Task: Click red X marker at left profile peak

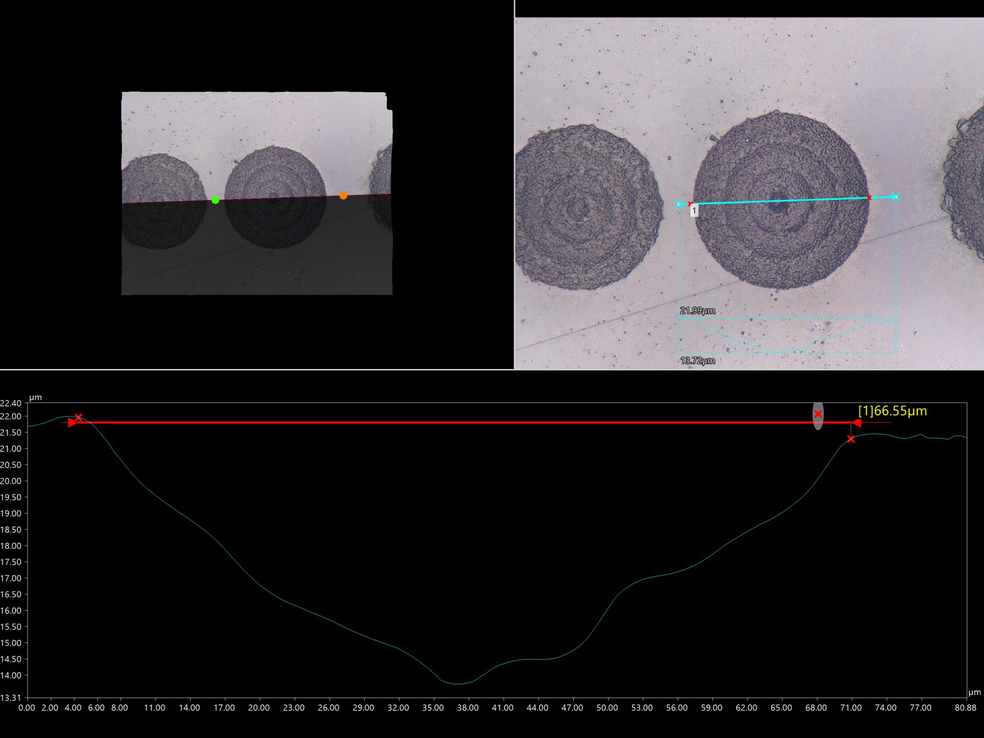Action: coord(78,417)
